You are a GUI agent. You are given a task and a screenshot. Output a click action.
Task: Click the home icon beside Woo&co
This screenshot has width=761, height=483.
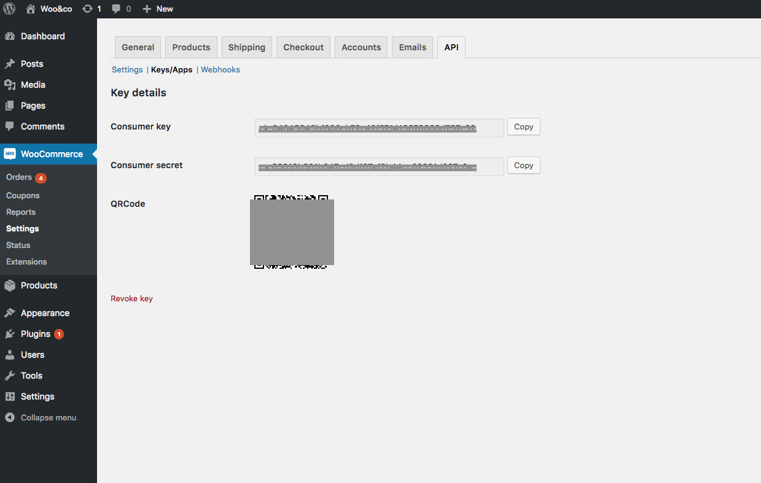coord(31,9)
